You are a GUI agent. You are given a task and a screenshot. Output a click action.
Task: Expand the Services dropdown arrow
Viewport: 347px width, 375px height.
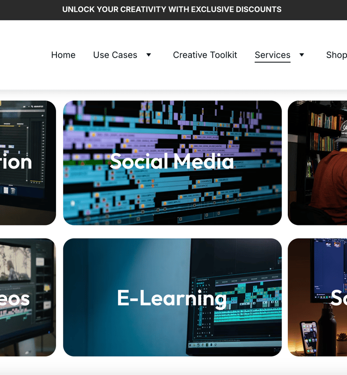click(302, 55)
